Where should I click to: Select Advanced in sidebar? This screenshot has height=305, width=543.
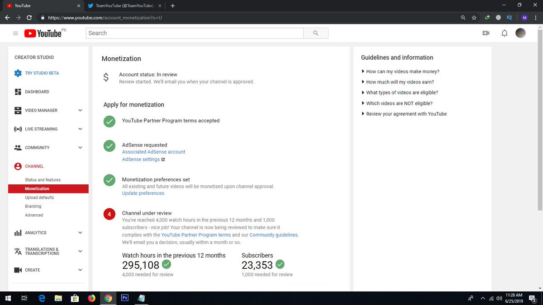point(34,215)
